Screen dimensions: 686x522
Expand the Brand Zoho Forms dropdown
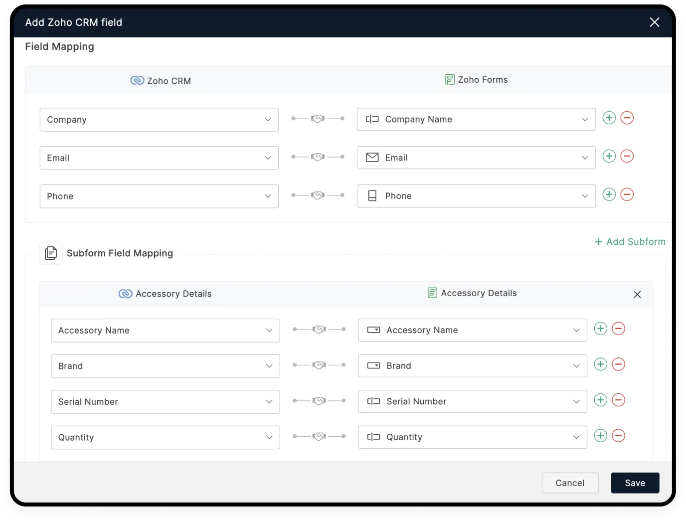472,366
